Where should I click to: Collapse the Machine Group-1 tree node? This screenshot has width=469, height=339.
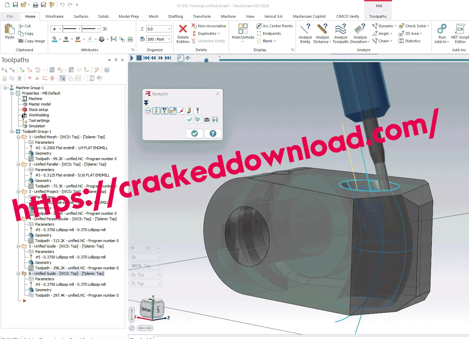click(5, 88)
